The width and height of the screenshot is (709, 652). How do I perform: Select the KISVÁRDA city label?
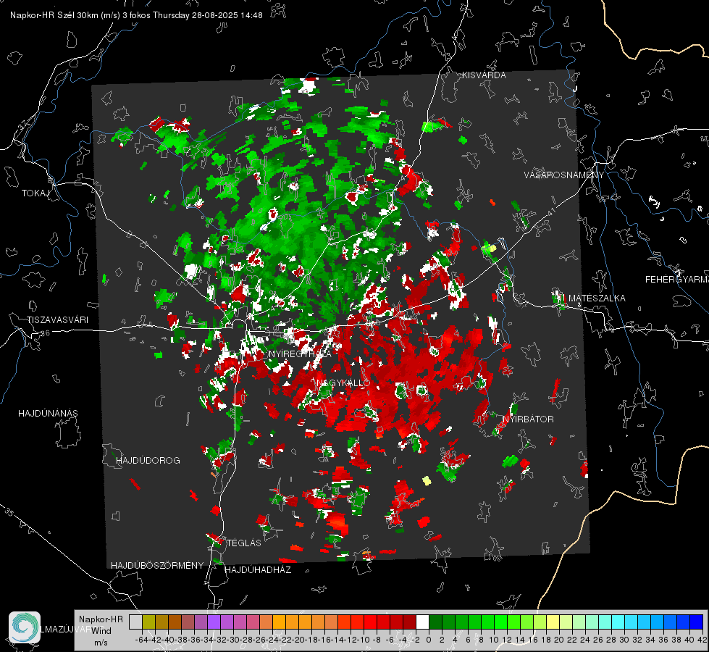pyautogui.click(x=484, y=75)
